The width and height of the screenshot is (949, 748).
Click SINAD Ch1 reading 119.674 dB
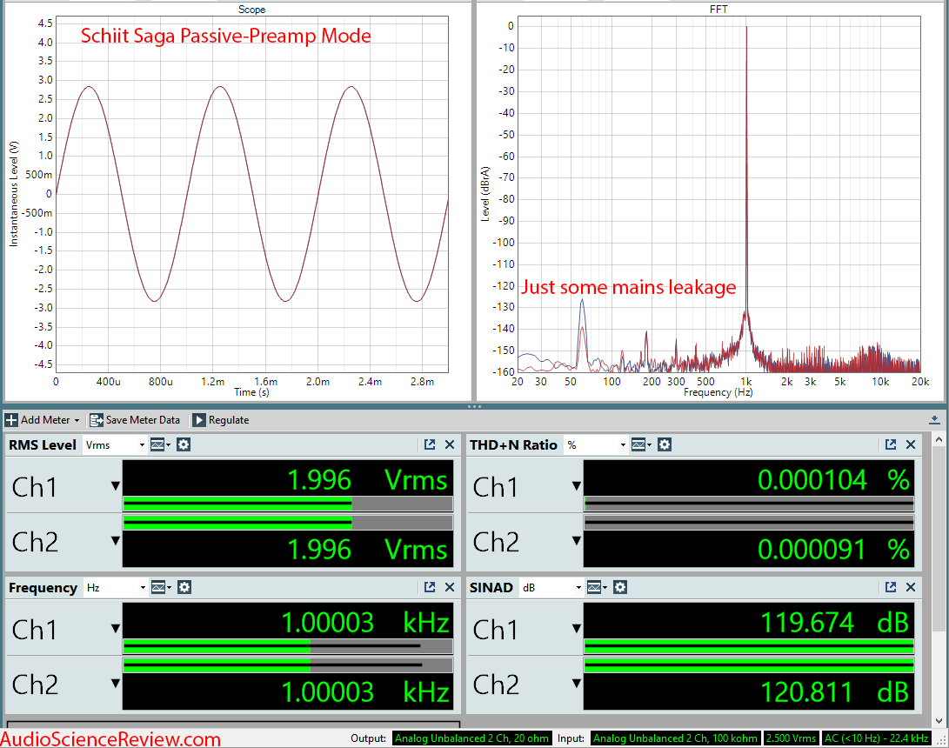(834, 623)
